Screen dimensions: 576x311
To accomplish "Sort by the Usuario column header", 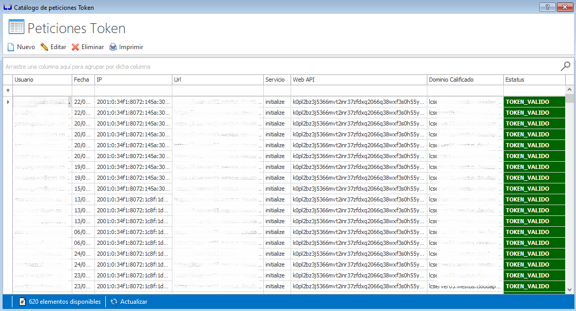I will [x=42, y=80].
